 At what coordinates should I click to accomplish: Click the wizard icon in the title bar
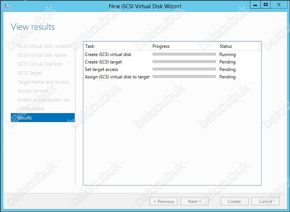pos(7,6)
